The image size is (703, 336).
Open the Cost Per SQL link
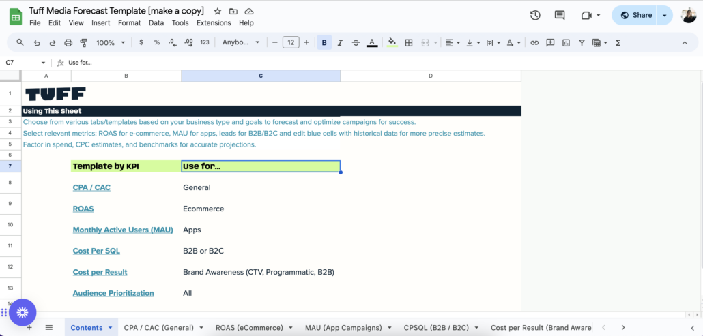[x=96, y=251]
